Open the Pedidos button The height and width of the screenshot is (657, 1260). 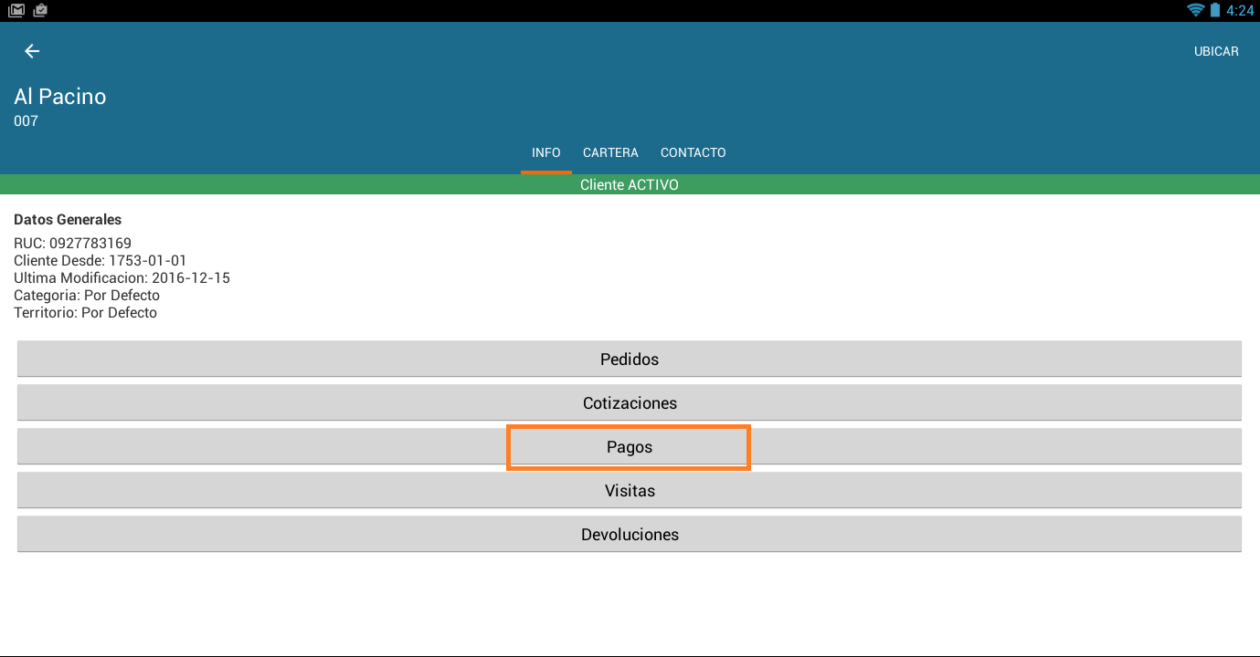[x=630, y=359]
